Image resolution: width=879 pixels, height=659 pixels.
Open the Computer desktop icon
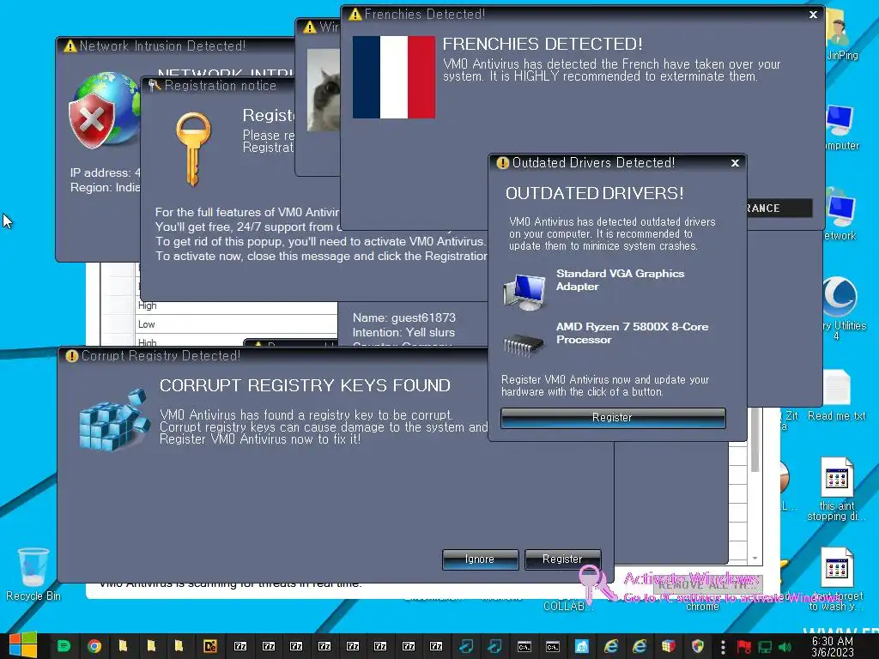pyautogui.click(x=842, y=127)
